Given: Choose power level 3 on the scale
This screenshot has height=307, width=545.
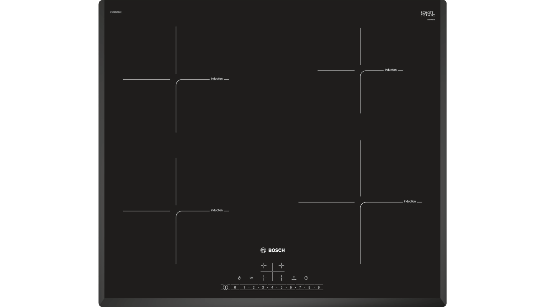Looking at the screenshot, I should coord(263,288).
